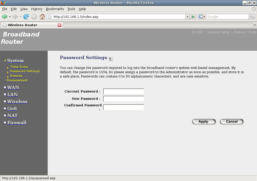This screenshot has width=257, height=181.
Task: Maximize the Firefox window
Action: pyautogui.click(x=249, y=3)
